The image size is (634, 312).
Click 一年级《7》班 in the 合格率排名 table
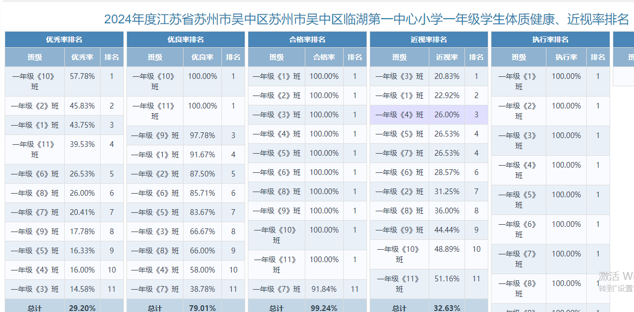point(277,289)
